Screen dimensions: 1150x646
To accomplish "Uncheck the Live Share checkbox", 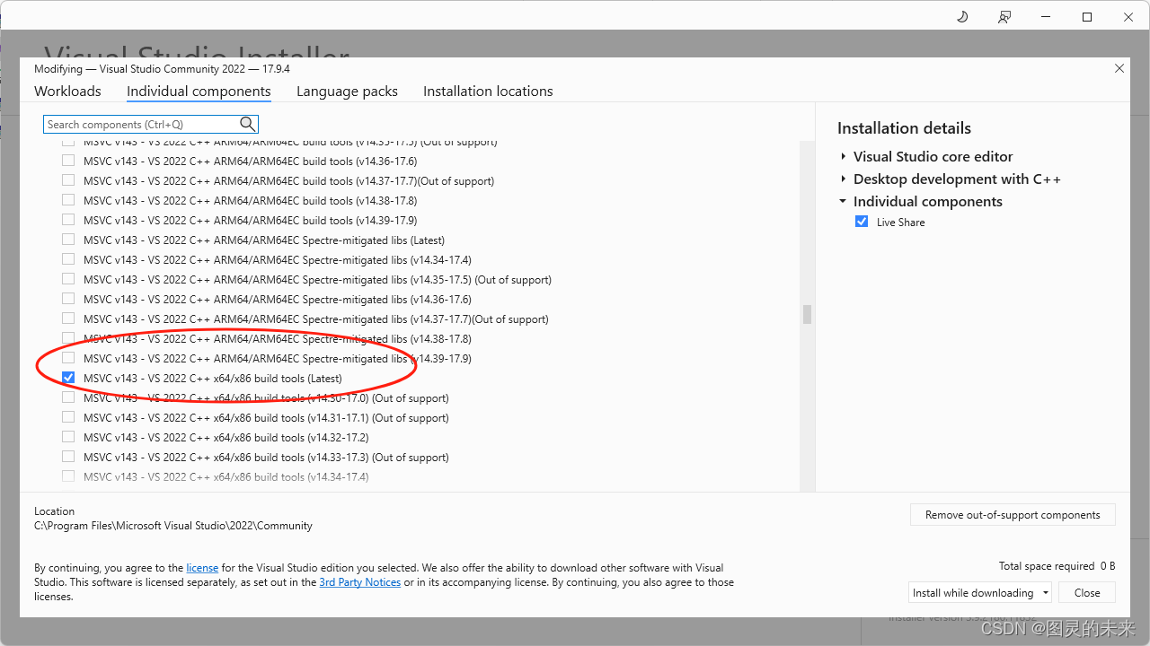I will (x=862, y=222).
